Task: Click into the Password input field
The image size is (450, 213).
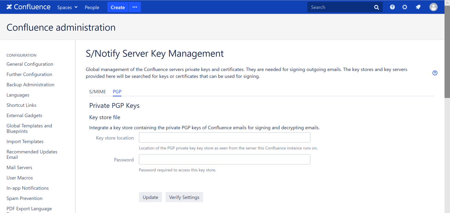Action: click(224, 160)
